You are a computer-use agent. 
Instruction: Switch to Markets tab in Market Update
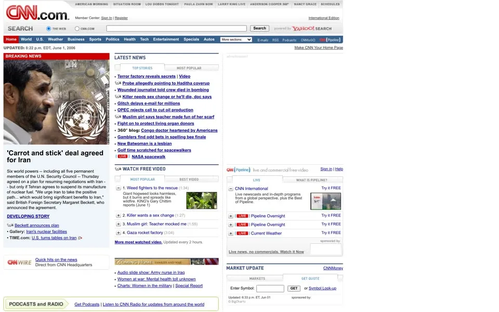pyautogui.click(x=257, y=278)
